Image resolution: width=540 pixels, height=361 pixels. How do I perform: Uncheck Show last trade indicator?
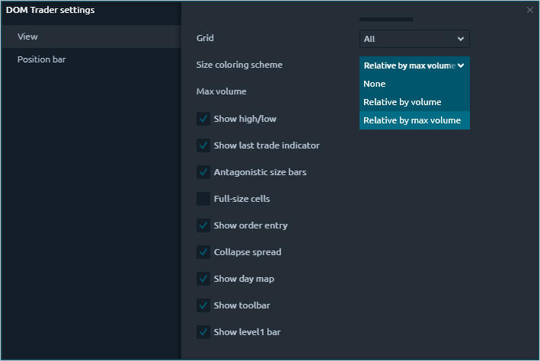[203, 145]
